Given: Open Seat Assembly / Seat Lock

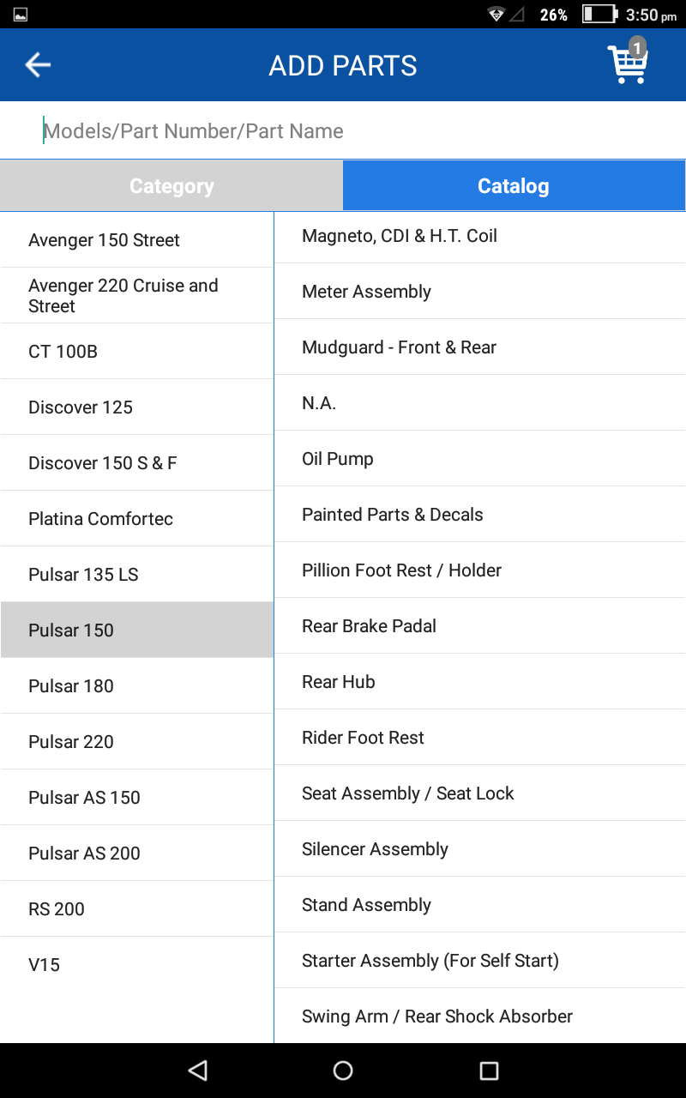Looking at the screenshot, I should tap(479, 793).
